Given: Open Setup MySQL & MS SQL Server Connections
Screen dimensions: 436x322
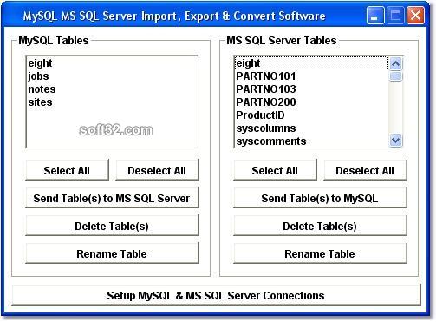Looking at the screenshot, I should (216, 295).
